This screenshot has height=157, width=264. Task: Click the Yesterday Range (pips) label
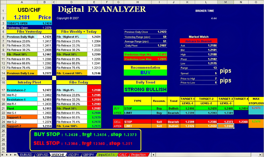tap(137, 37)
